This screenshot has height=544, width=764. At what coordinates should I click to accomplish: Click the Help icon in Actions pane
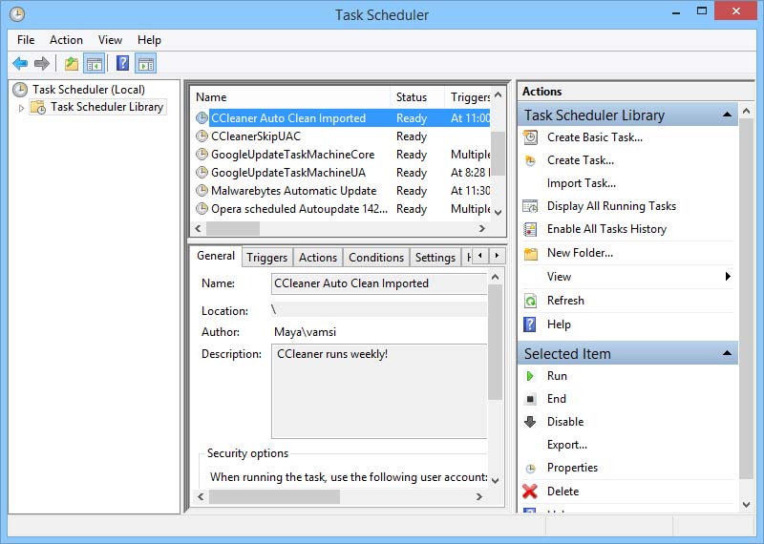pyautogui.click(x=530, y=324)
